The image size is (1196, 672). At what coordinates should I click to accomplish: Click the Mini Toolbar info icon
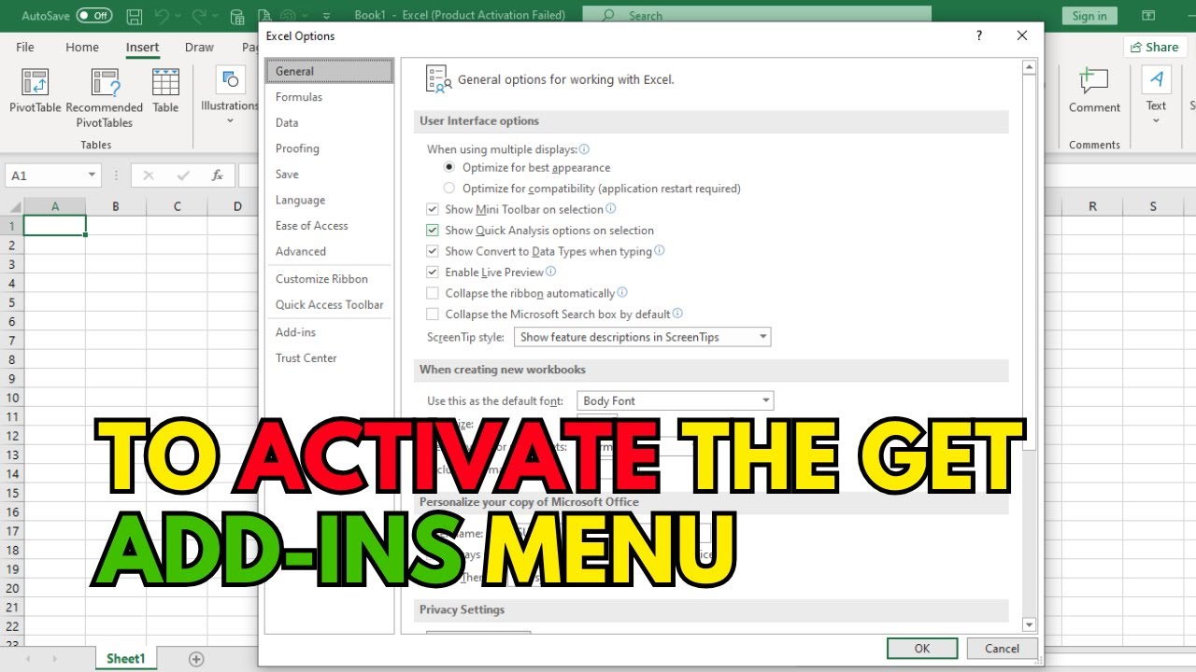(x=611, y=209)
